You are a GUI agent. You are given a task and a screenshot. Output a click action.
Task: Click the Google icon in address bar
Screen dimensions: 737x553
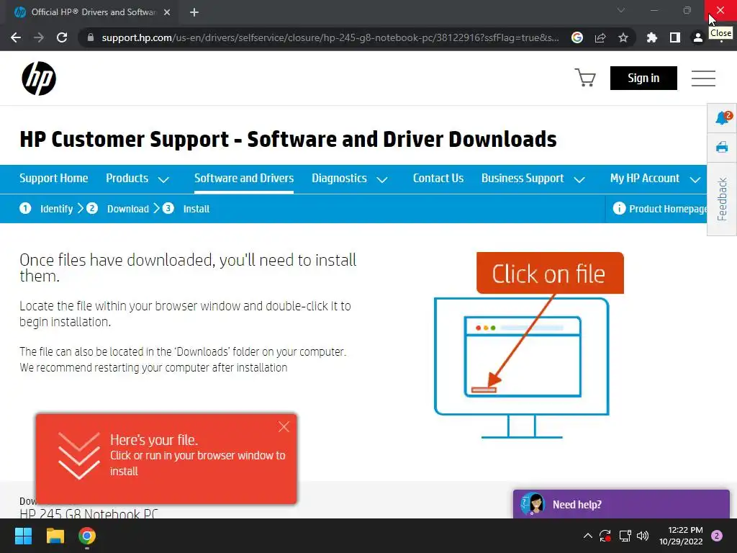(577, 37)
